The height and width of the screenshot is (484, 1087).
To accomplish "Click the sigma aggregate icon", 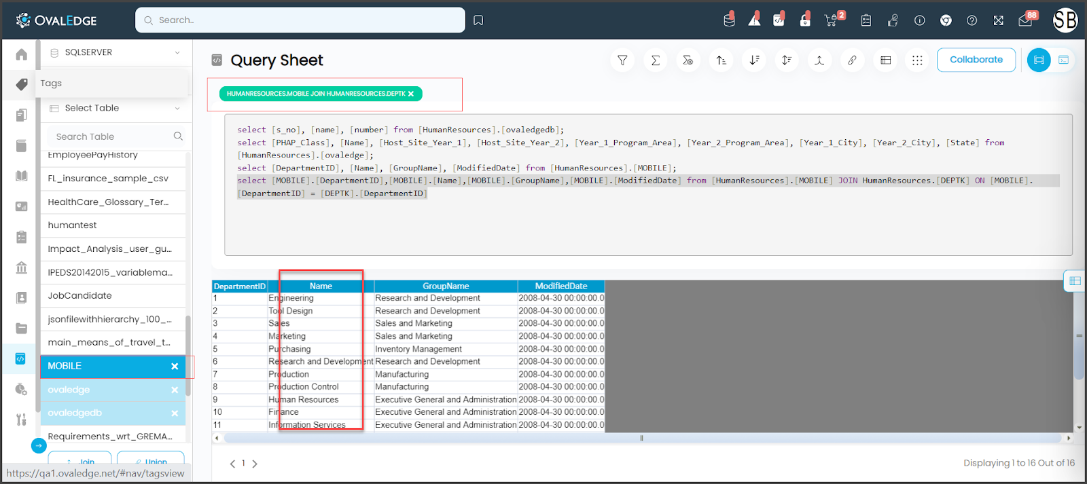I will coord(655,60).
